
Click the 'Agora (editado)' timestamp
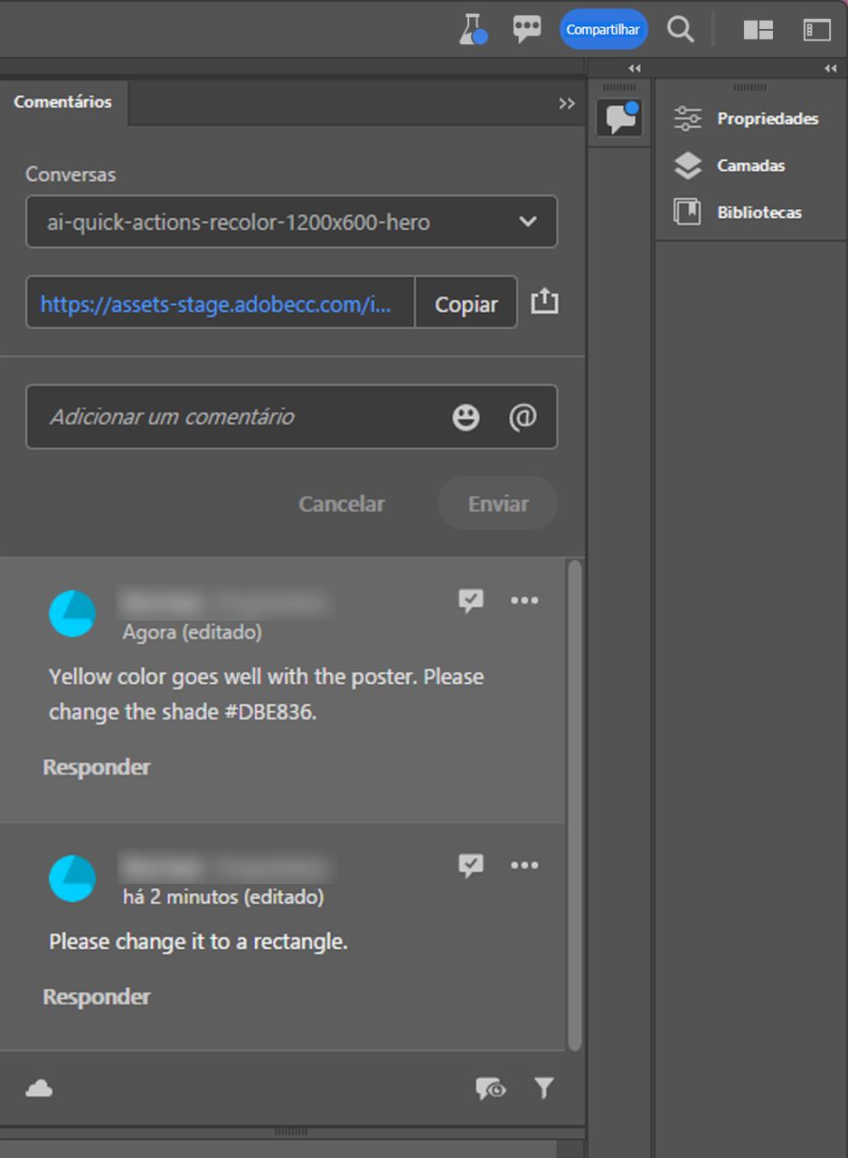(193, 632)
